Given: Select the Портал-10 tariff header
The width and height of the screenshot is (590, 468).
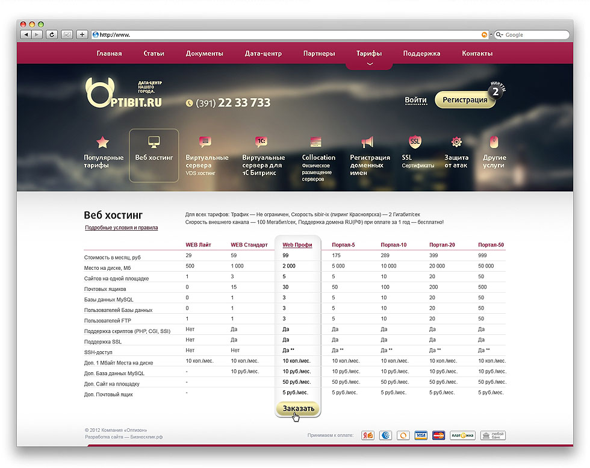Looking at the screenshot, I should click(x=394, y=245).
